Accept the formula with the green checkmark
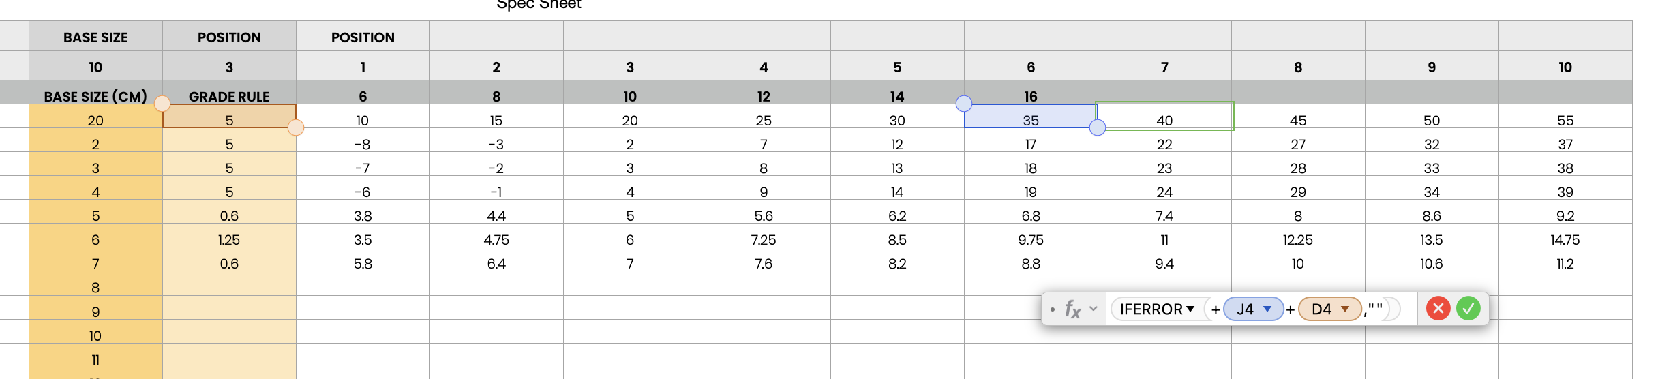Viewport: 1658px width, 379px height. click(1468, 309)
